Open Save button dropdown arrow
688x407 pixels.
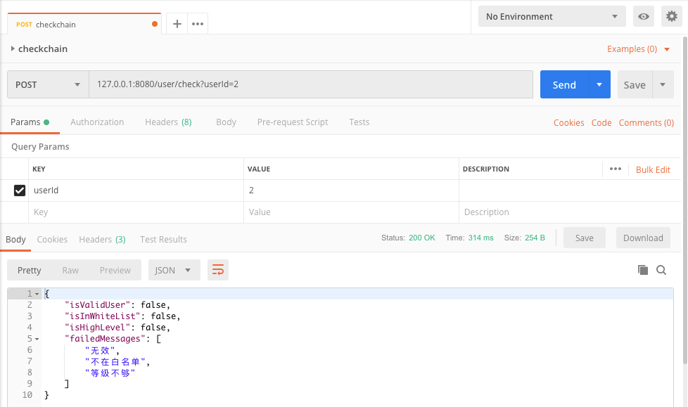pyautogui.click(x=663, y=84)
